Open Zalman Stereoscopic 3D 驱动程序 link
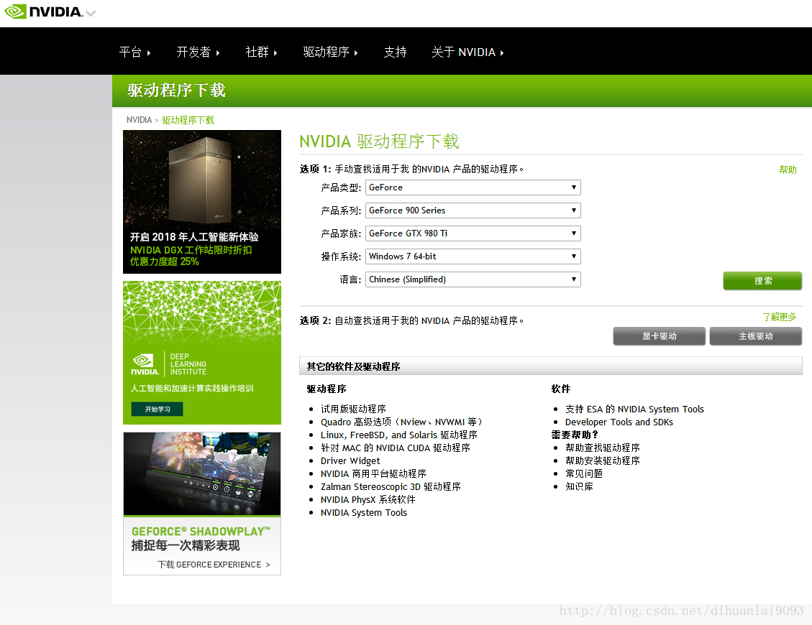Screen dimensions: 812x625 click(391, 487)
